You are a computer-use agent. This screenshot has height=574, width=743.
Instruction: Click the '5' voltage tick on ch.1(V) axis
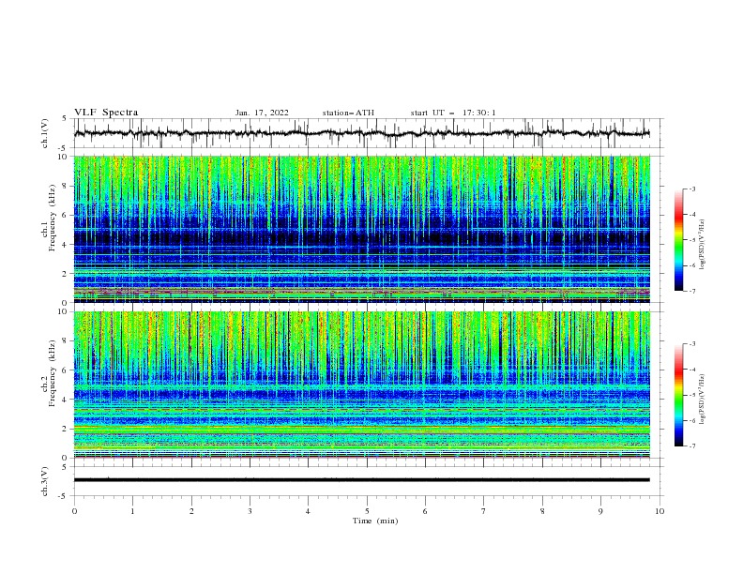tap(65, 119)
